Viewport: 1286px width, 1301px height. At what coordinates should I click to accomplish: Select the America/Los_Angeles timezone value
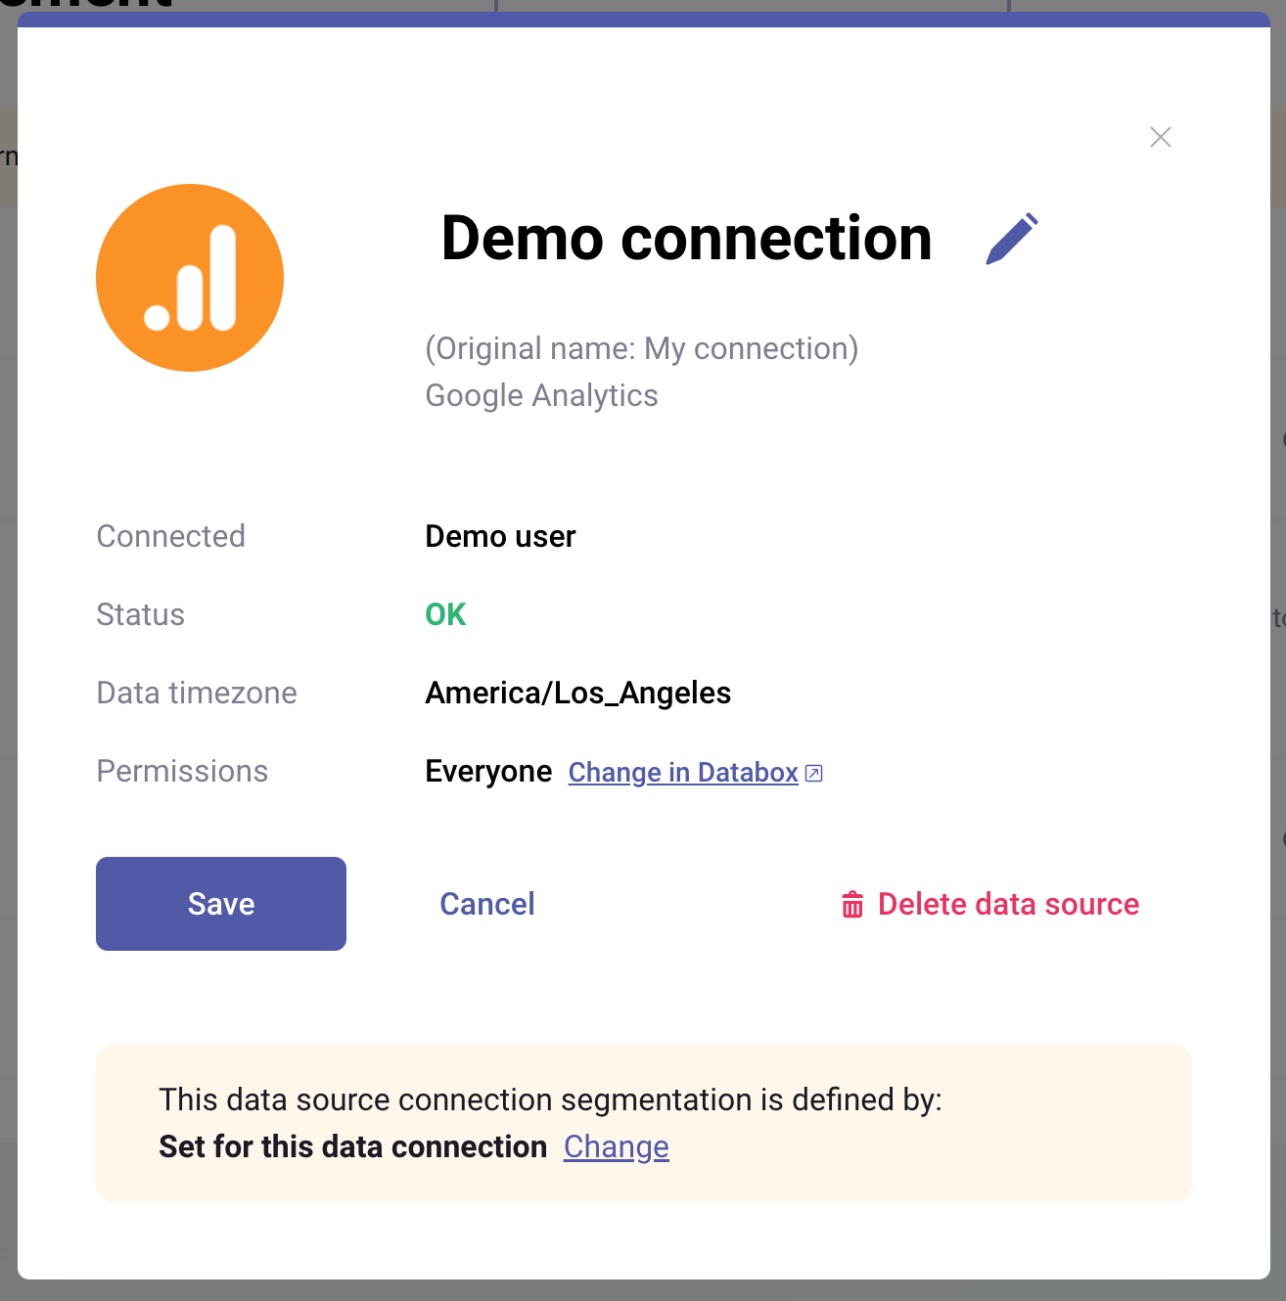[x=577, y=693]
